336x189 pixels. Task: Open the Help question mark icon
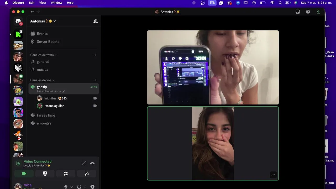click(x=308, y=12)
